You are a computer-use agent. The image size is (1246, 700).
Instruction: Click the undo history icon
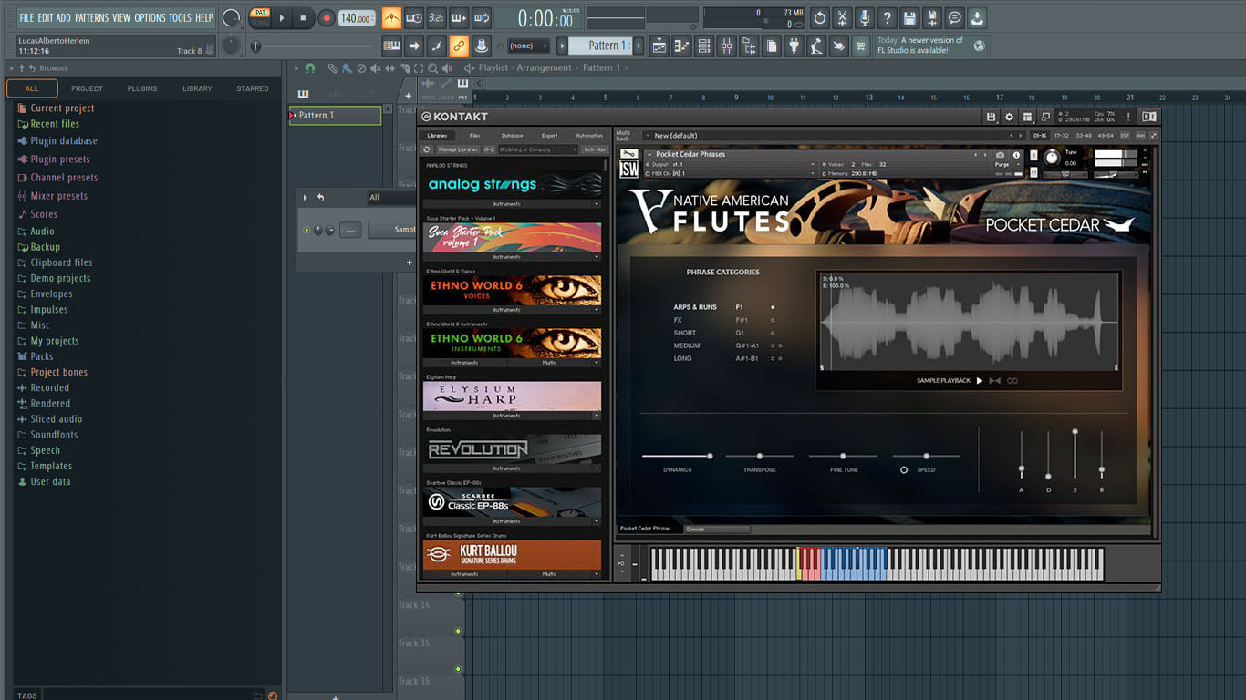(820, 17)
